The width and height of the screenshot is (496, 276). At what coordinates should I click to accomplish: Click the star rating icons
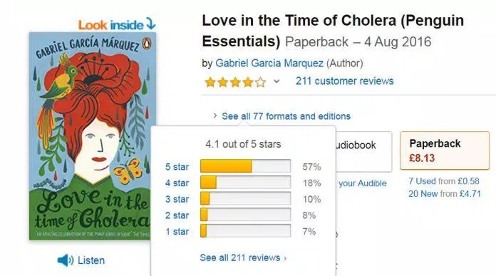point(235,82)
